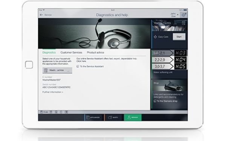Screen dimensions: 226x141
Task: Open the Washing machine appliance selector
Action: [57, 70]
